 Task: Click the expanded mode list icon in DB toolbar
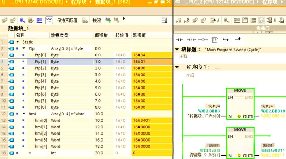click(x=39, y=20)
